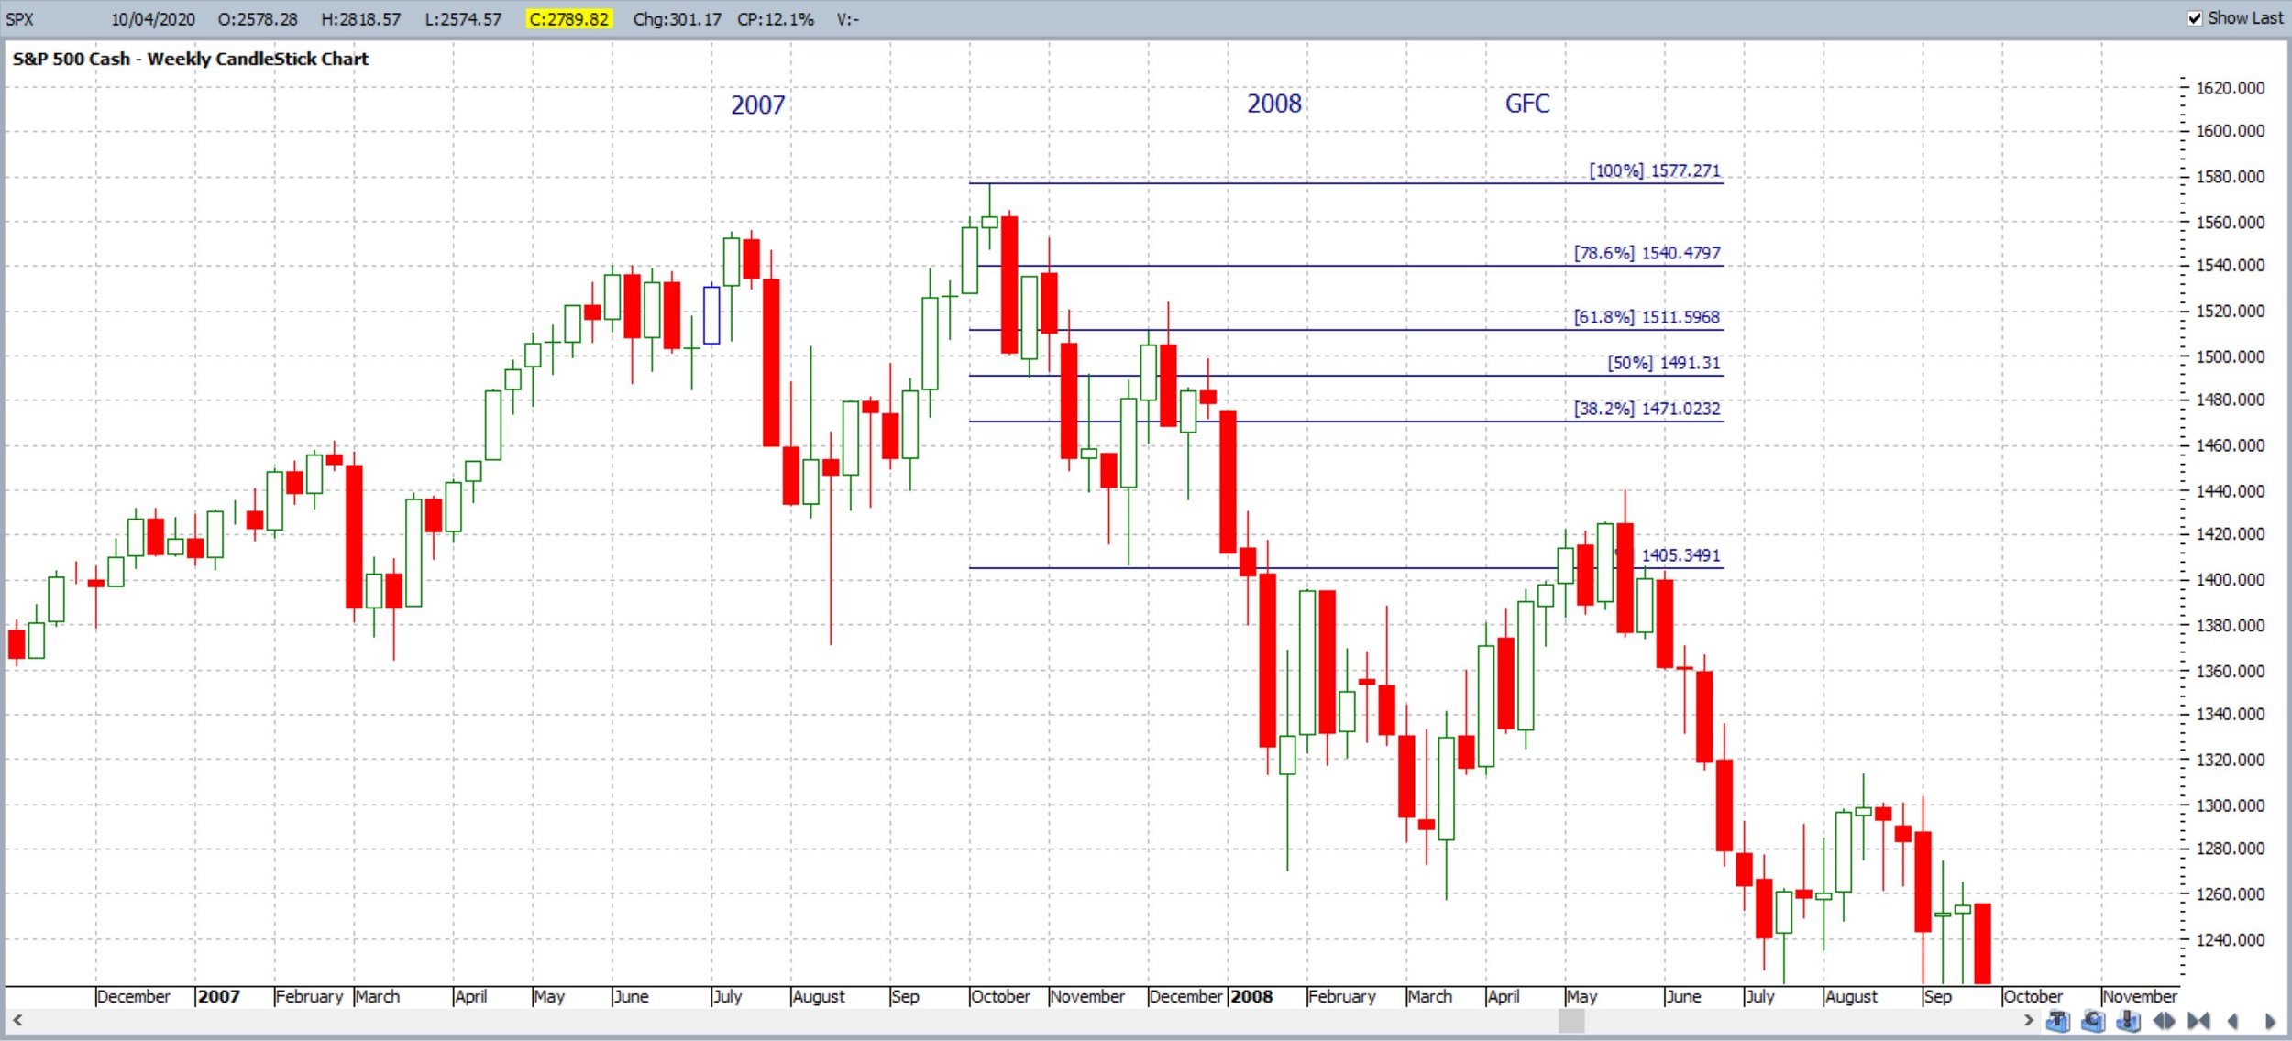Click the blue 'C' toolbox icon
This screenshot has width=2292, height=1041.
point(2093,1021)
